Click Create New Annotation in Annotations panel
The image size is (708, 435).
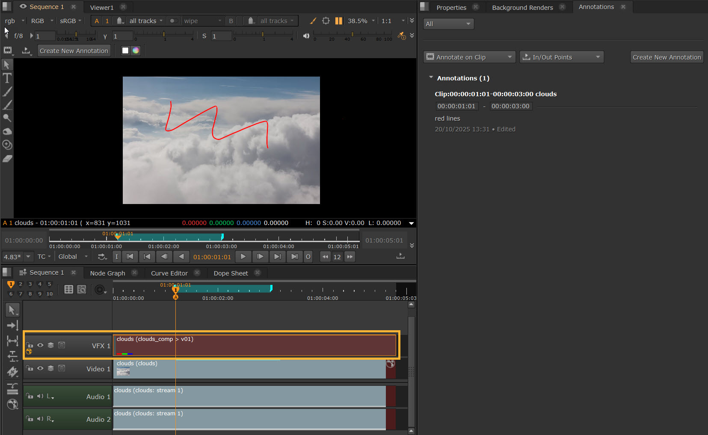tap(667, 57)
